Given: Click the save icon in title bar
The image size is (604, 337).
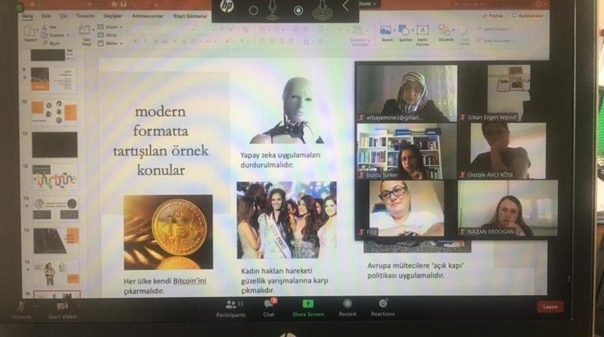Looking at the screenshot, I should pos(124,4).
